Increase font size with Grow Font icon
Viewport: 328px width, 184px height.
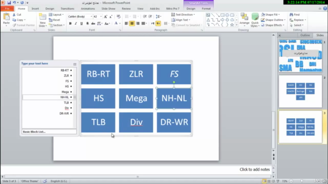coord(106,16)
